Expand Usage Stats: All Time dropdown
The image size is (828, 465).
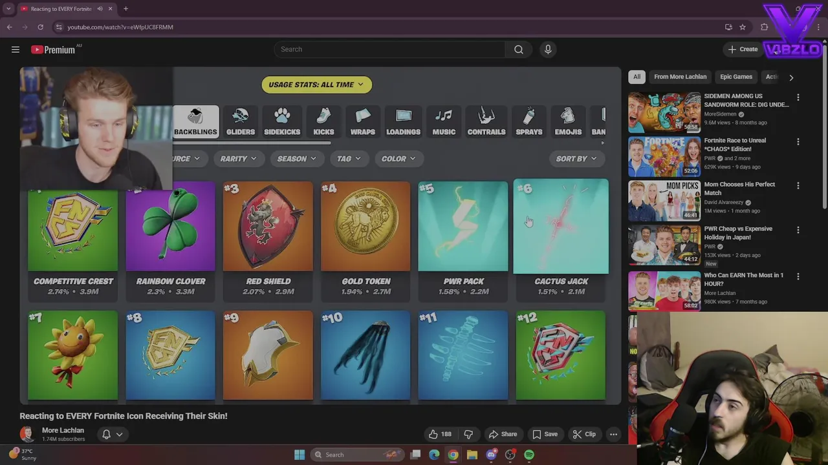coord(316,85)
